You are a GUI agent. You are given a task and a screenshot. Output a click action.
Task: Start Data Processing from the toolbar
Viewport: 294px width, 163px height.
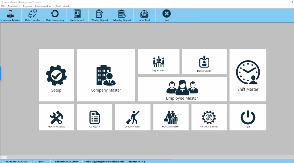tap(55, 16)
